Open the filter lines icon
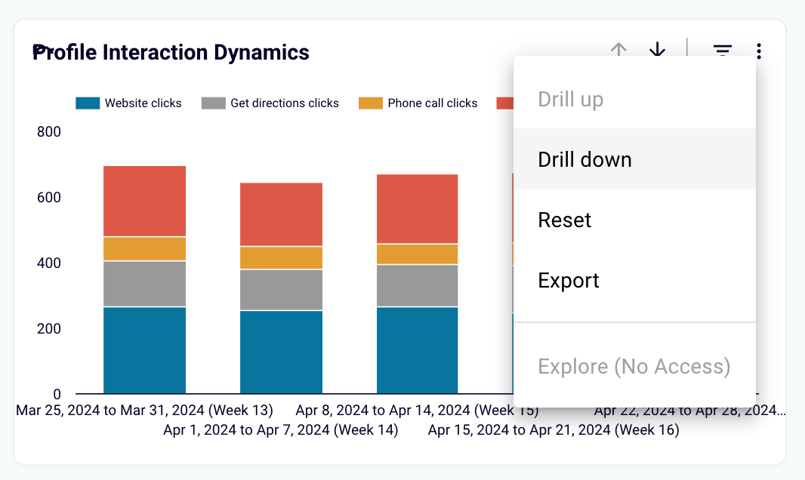Viewport: 805px width, 480px height. pos(723,50)
